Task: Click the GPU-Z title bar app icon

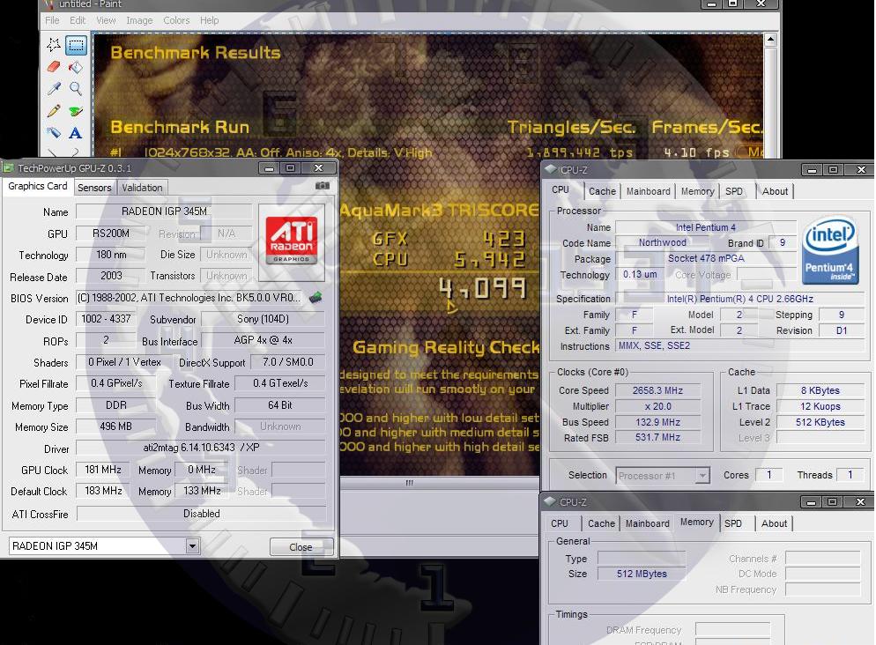Action: point(9,167)
